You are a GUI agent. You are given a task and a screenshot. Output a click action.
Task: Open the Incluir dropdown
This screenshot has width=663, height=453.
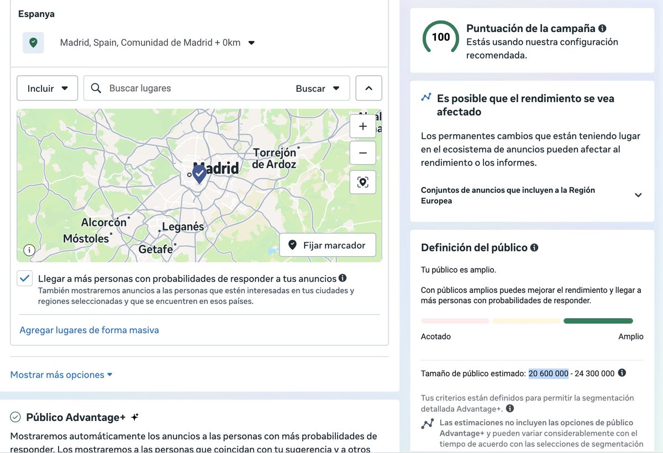click(47, 88)
